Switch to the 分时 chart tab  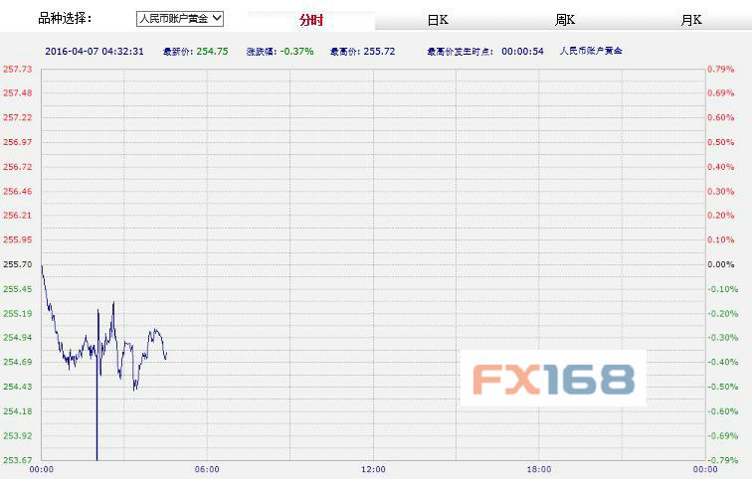point(311,20)
